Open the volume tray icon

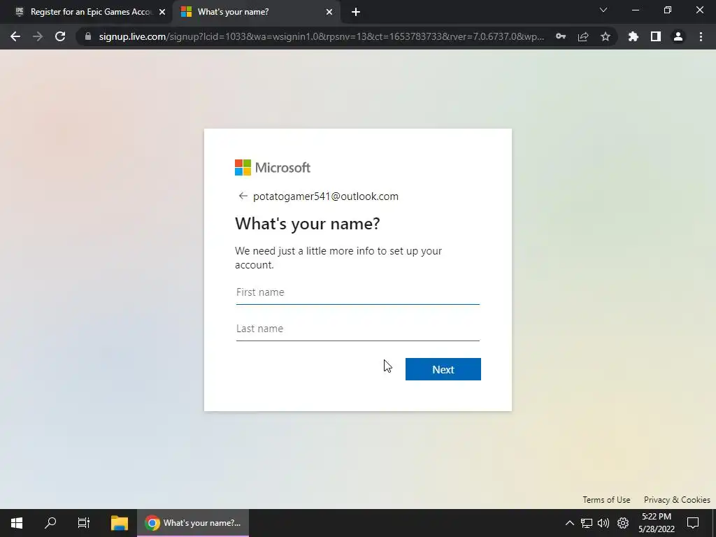(603, 523)
